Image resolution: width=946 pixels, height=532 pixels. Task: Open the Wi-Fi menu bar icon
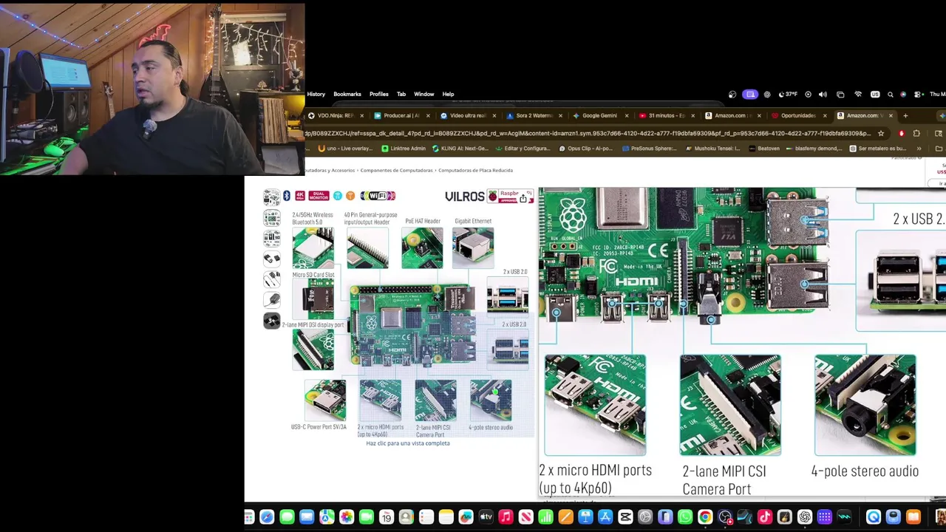click(x=858, y=95)
